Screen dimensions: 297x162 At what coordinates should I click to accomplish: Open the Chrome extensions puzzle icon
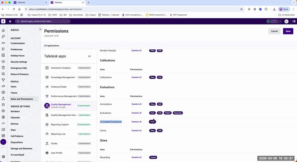[266, 9]
